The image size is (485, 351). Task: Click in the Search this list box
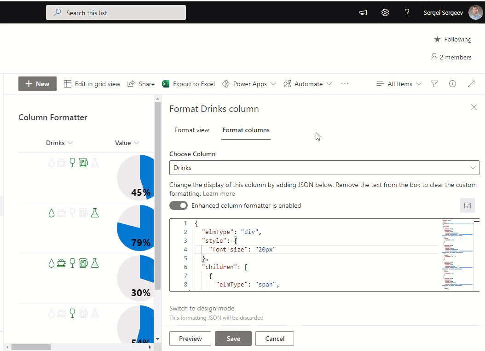tap(116, 13)
